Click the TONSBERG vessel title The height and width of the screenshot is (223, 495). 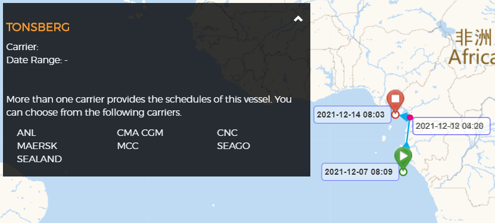pyautogui.click(x=38, y=27)
